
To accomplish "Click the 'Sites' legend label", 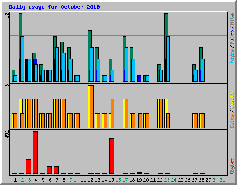I will 231,121.
